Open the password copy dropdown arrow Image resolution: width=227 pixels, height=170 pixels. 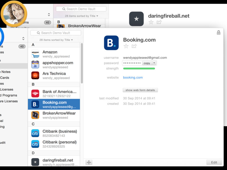tap(154, 63)
